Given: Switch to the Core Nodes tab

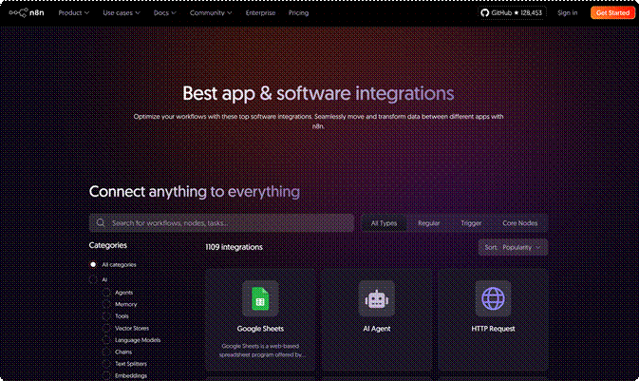Looking at the screenshot, I should tap(519, 222).
